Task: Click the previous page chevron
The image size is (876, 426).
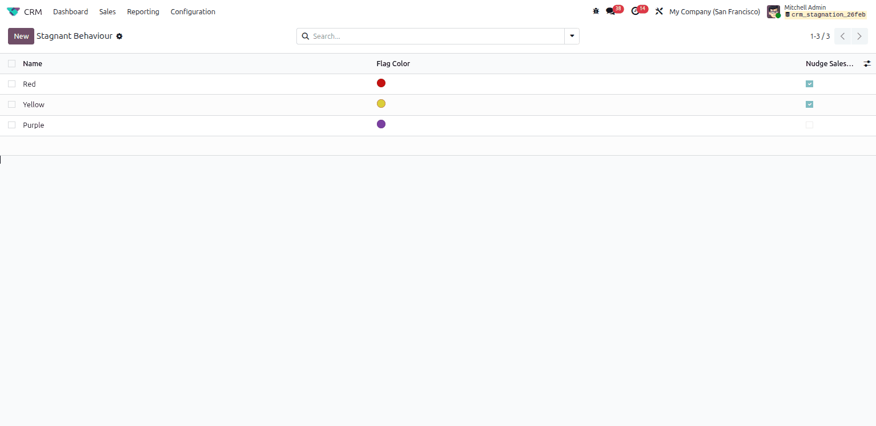Action: click(x=842, y=36)
